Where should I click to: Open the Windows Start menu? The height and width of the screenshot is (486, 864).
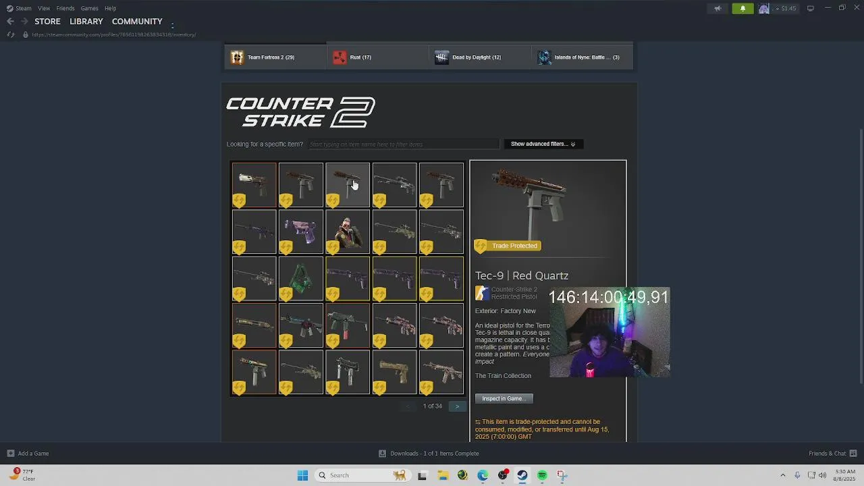(302, 475)
